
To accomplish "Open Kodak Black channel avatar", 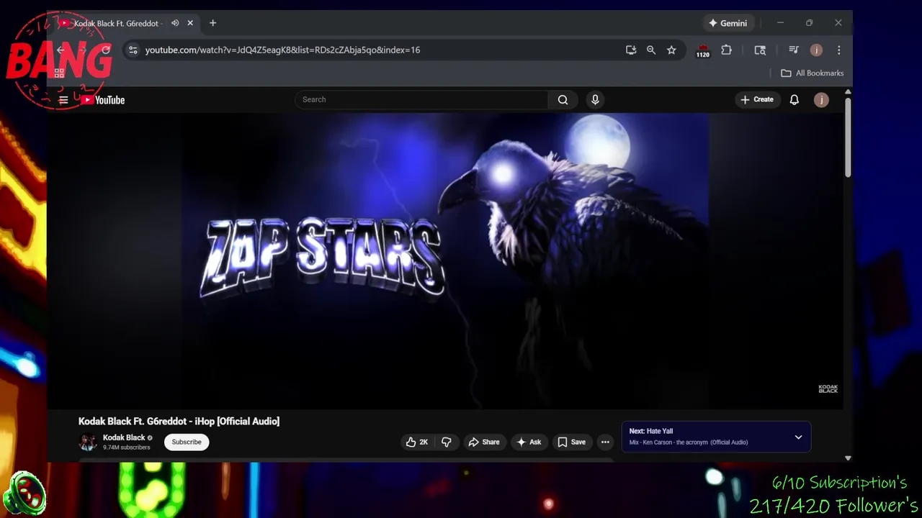I will 88,442.
